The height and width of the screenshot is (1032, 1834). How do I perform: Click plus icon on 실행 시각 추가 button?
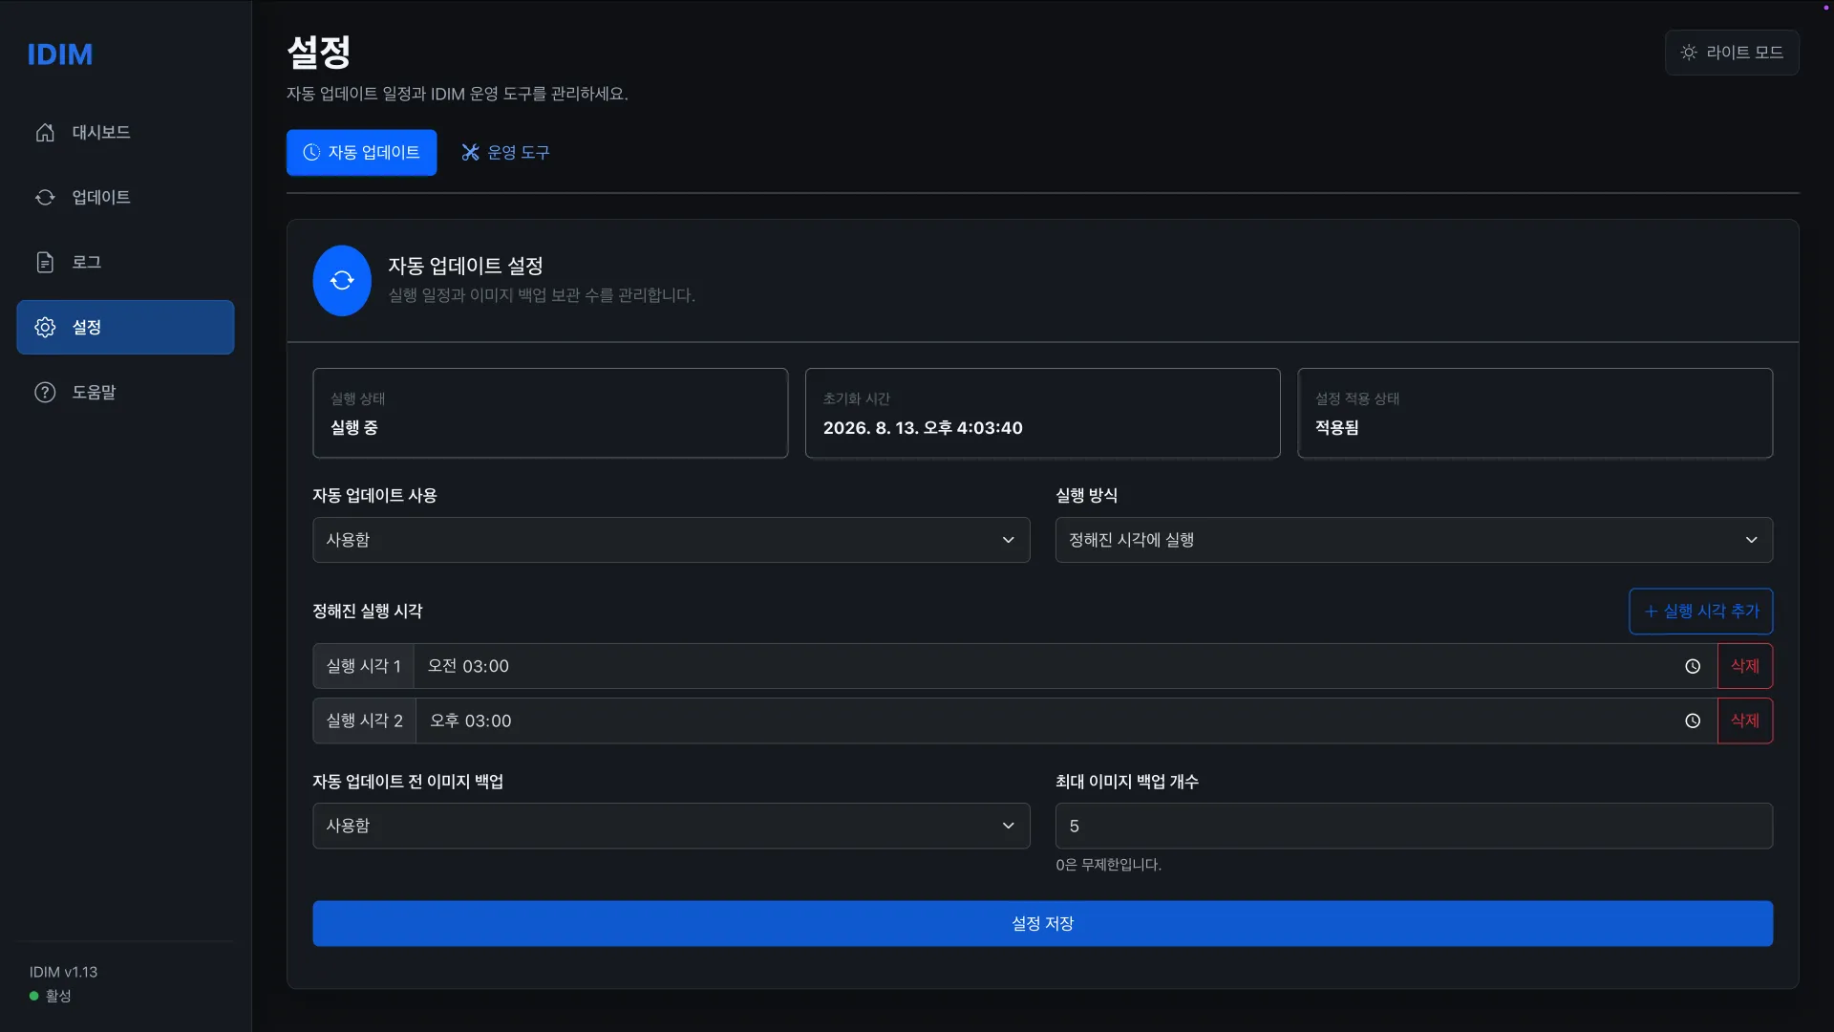(x=1651, y=612)
